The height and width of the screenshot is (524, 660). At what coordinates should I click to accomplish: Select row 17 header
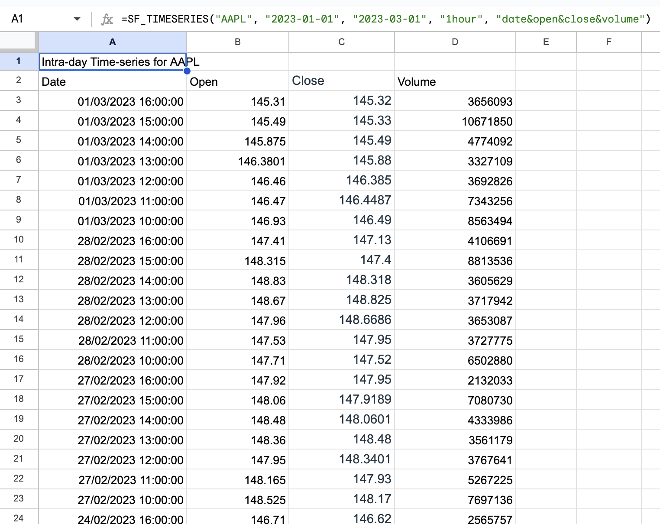coord(19,379)
